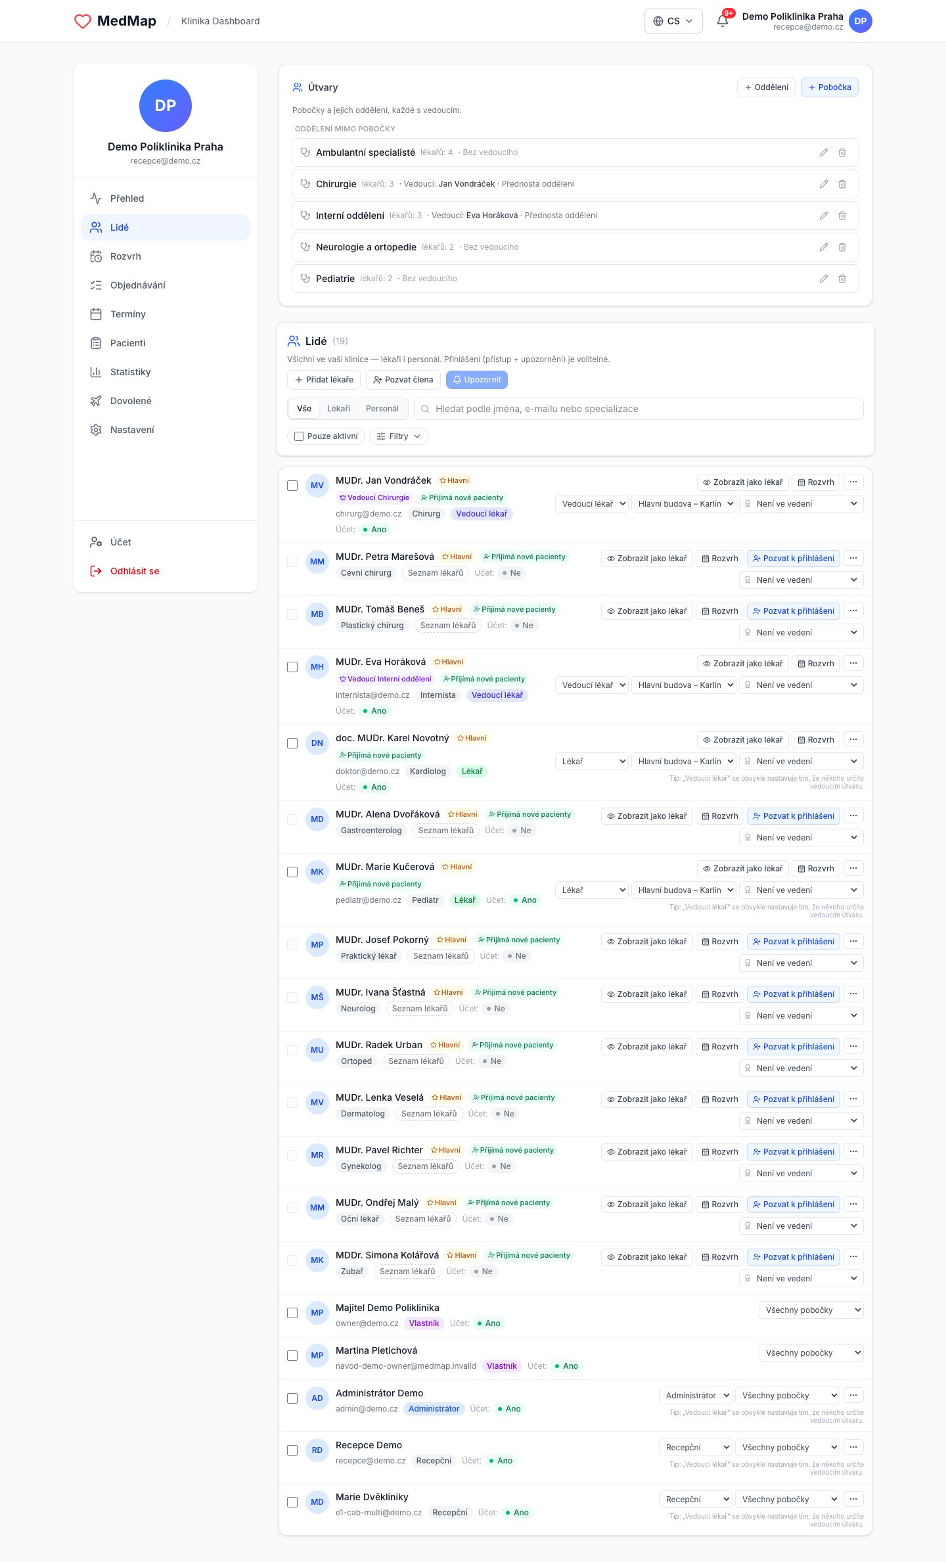The image size is (946, 1562).
Task: Open more options for Eva Horáková
Action: click(x=853, y=663)
